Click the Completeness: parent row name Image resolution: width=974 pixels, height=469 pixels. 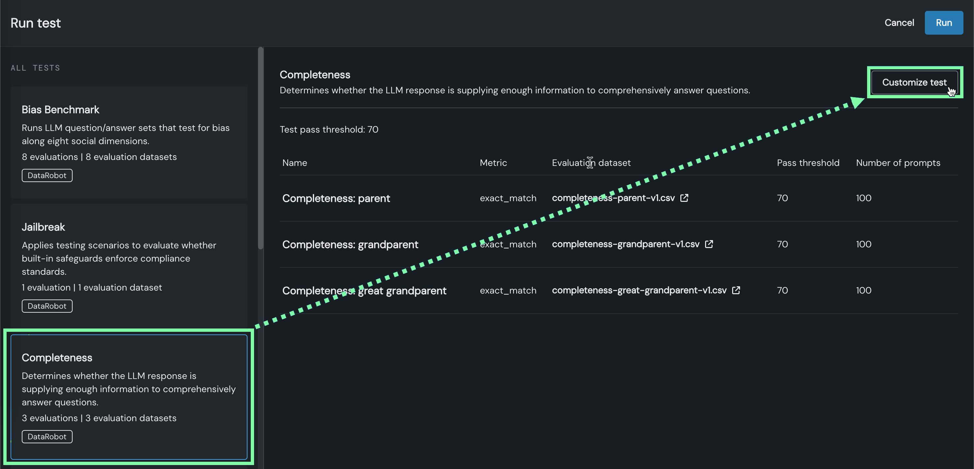pos(336,199)
